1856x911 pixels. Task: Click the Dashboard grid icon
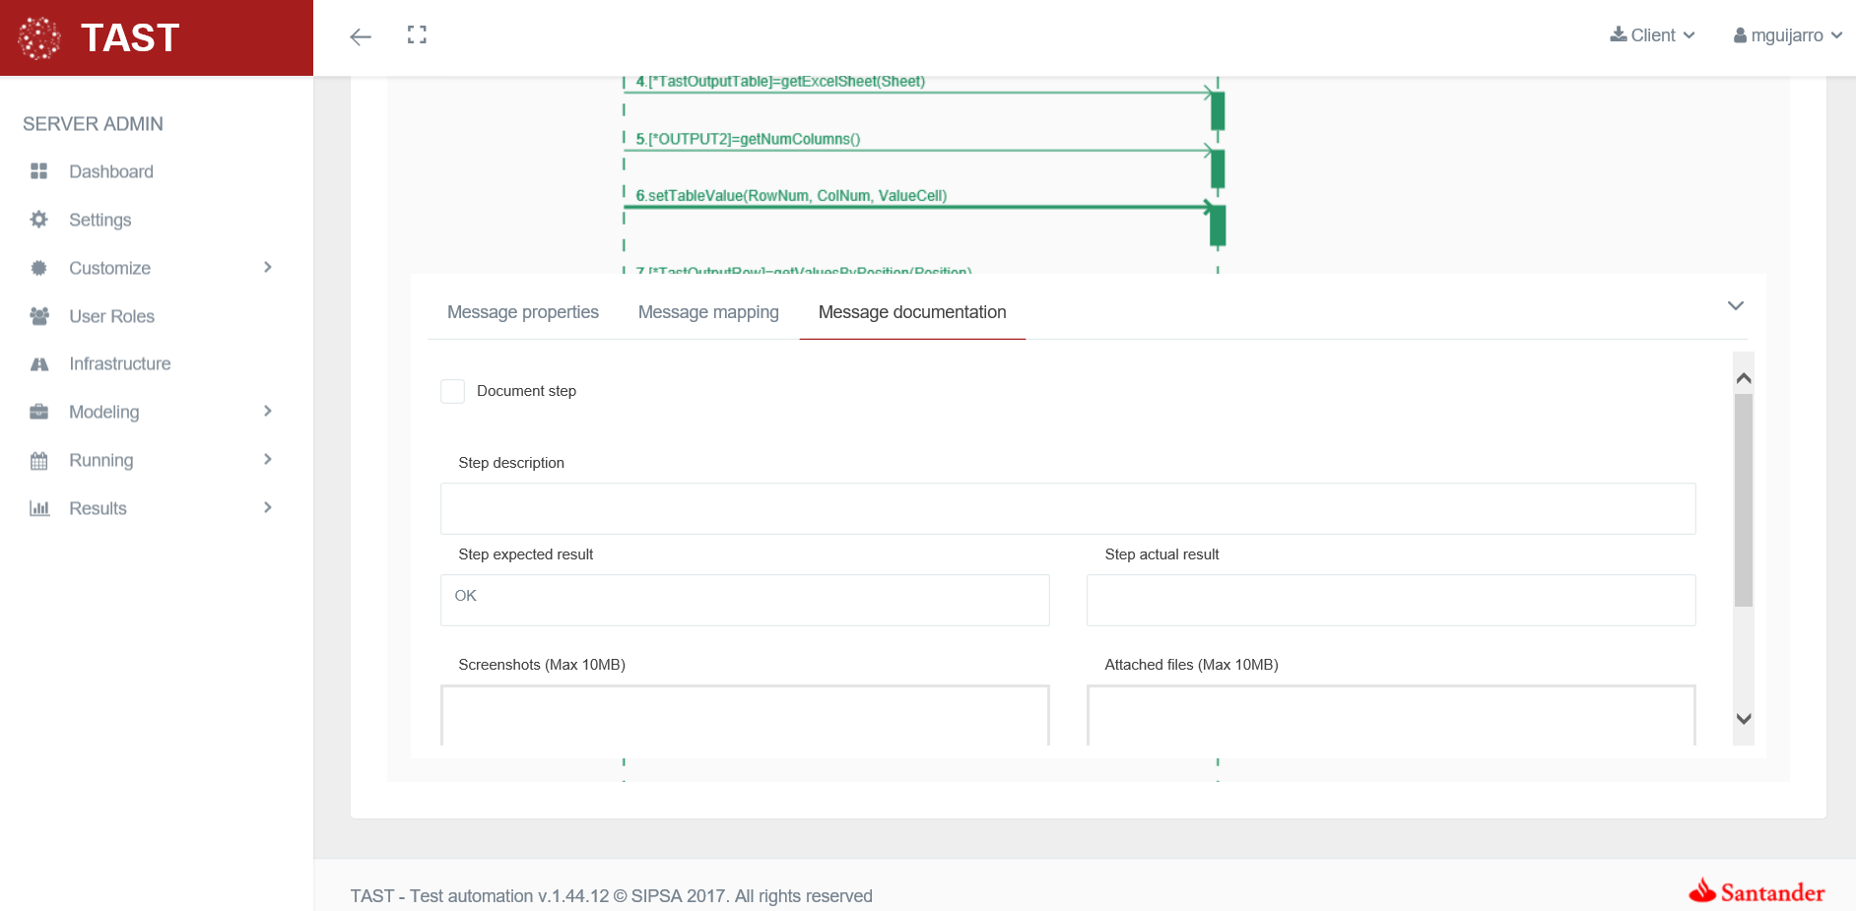point(39,171)
